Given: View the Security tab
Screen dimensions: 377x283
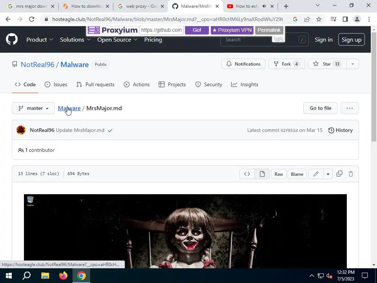Looking at the screenshot, I should click(209, 84).
